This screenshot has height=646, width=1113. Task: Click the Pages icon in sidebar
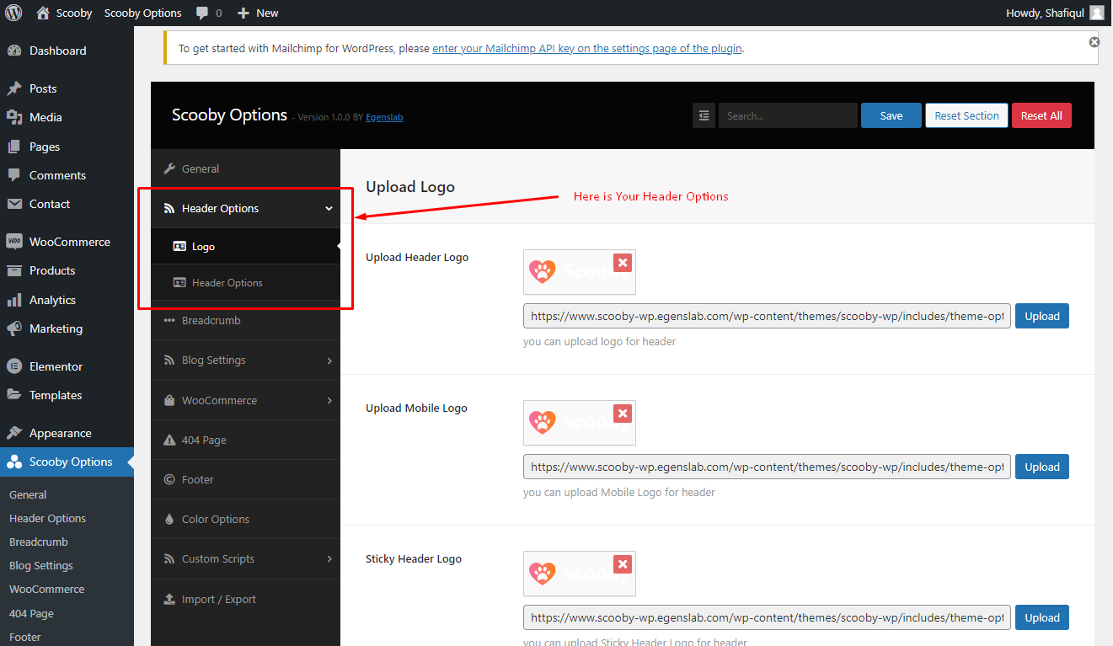[x=14, y=147]
